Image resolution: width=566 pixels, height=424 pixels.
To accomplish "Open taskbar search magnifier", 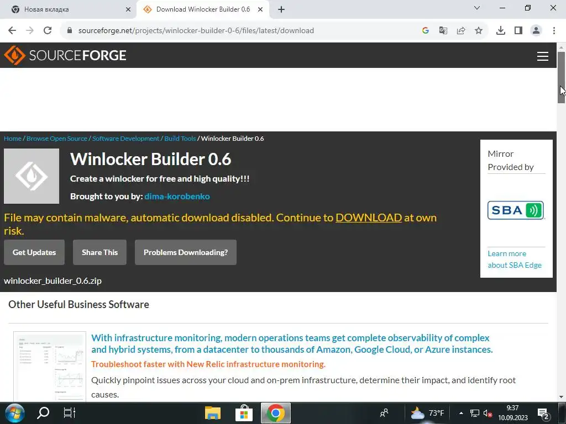I will [x=43, y=413].
